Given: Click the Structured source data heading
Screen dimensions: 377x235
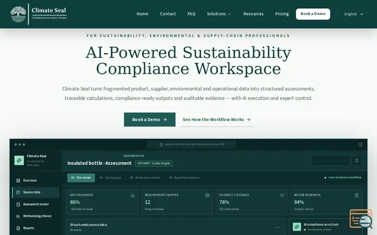Looking at the screenshot, I should coord(89,225).
